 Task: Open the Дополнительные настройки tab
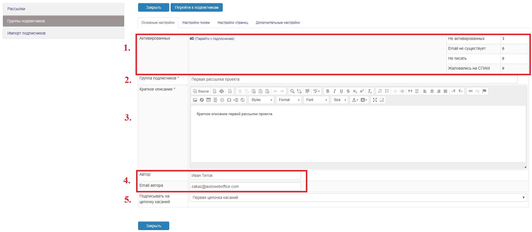coord(278,23)
